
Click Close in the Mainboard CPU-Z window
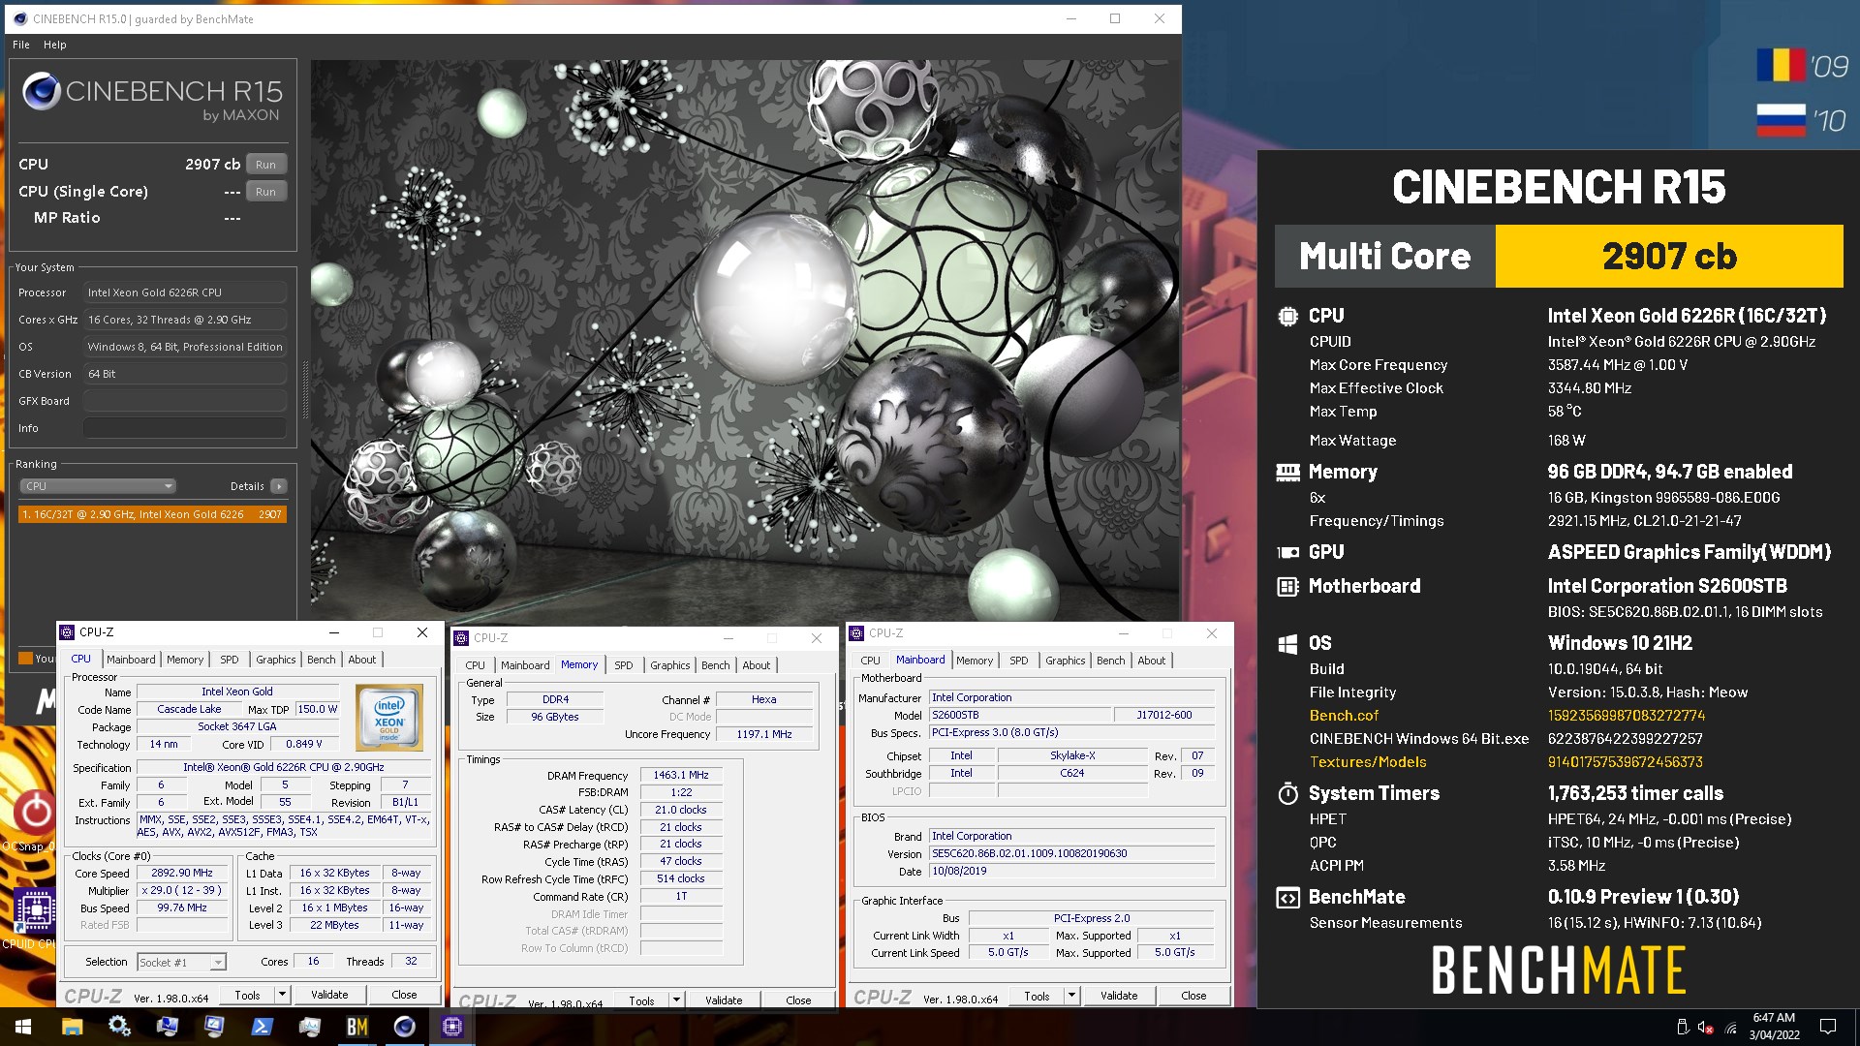tap(1193, 996)
